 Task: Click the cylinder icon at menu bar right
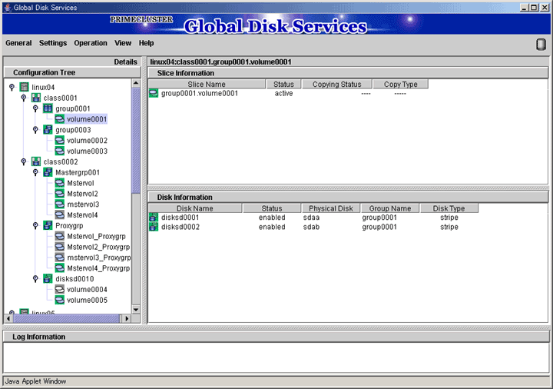click(x=541, y=45)
